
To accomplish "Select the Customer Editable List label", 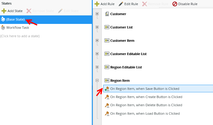I will click(128, 54).
